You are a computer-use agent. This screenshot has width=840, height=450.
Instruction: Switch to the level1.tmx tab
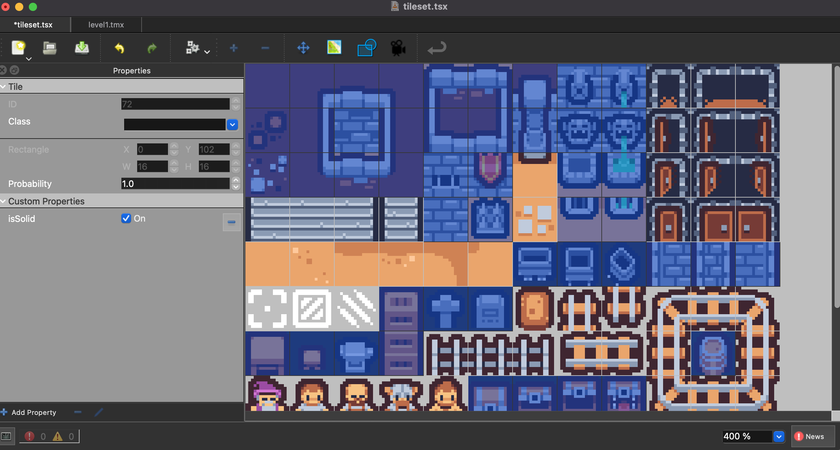[x=106, y=25]
